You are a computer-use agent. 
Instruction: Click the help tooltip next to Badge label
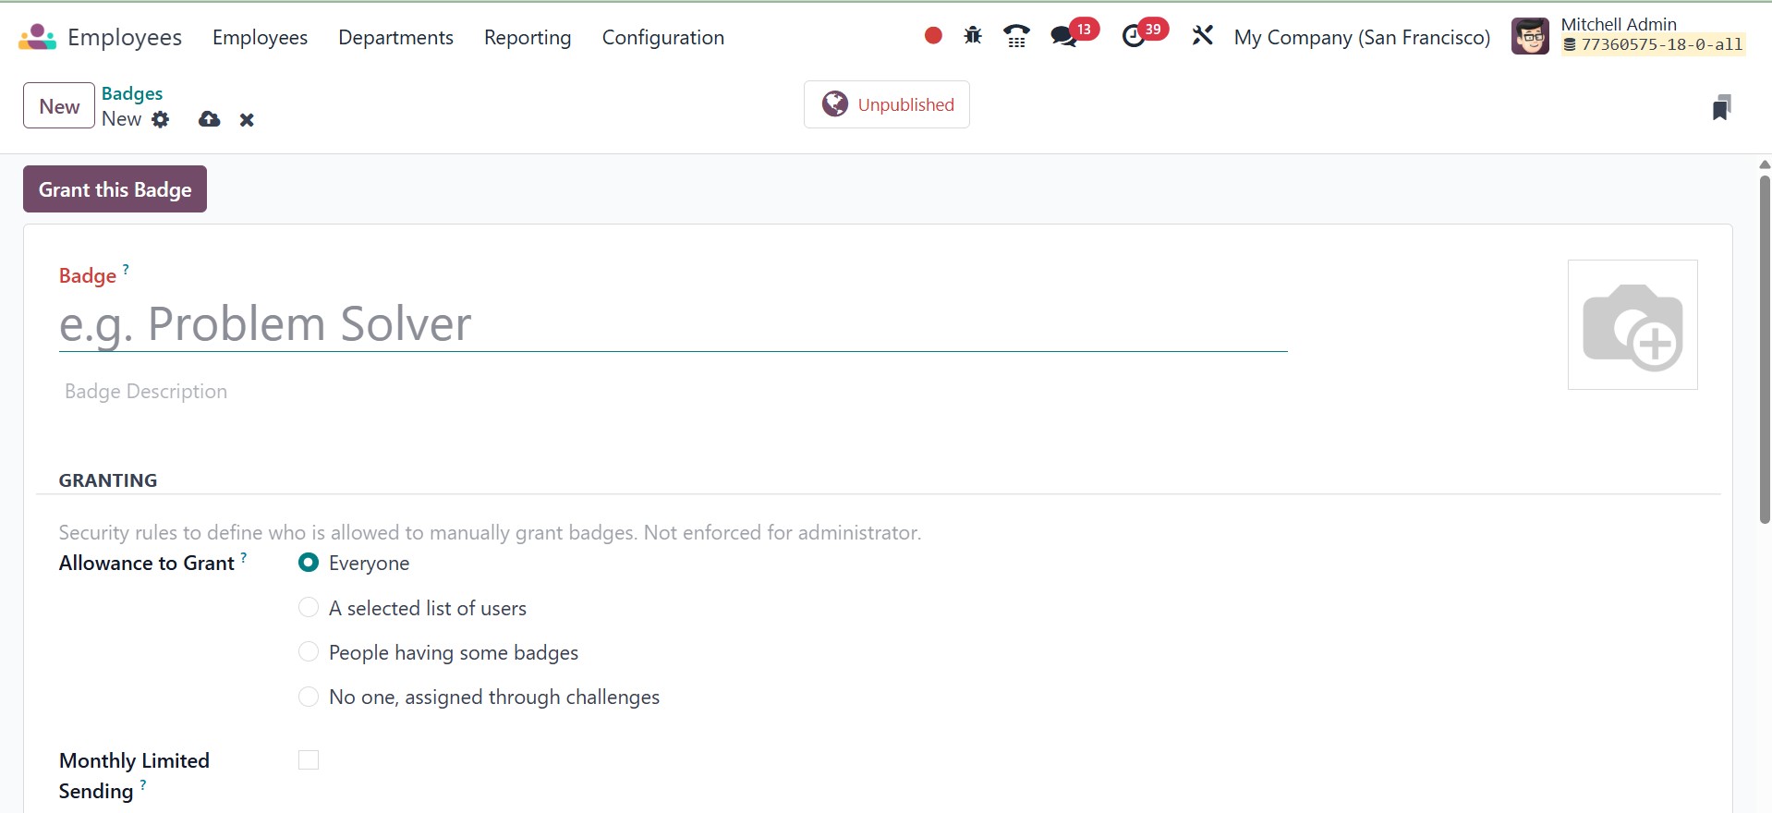pos(126,269)
